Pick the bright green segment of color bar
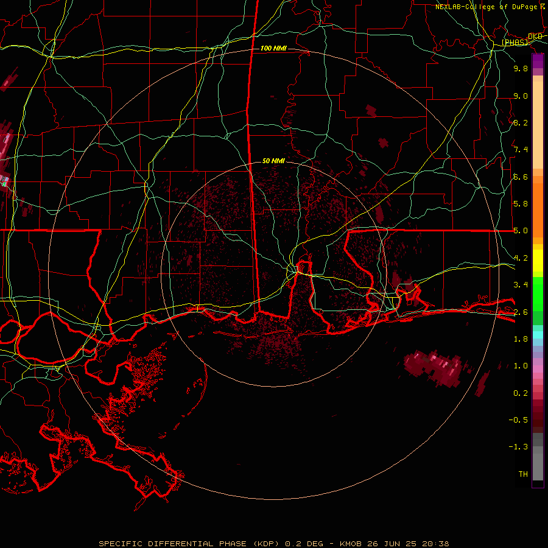 [x=538, y=293]
